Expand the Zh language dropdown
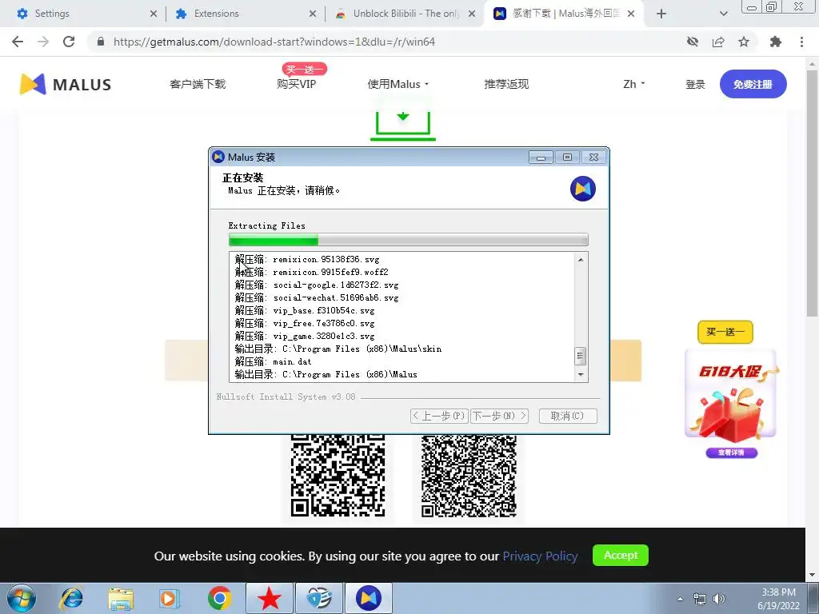Image resolution: width=819 pixels, height=614 pixels. [x=634, y=84]
